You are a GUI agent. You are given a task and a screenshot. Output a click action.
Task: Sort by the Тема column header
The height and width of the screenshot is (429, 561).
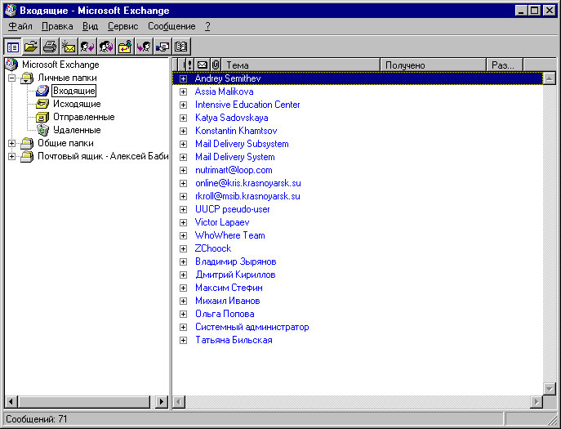tap(301, 65)
